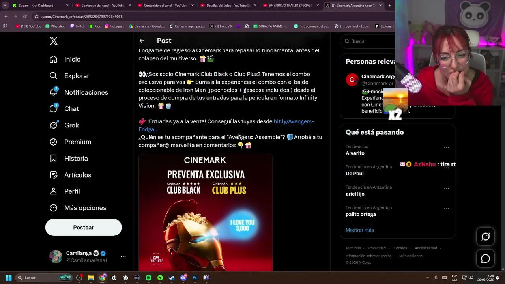Open Chat in the X sidebar
505x284 pixels.
pyautogui.click(x=64, y=108)
